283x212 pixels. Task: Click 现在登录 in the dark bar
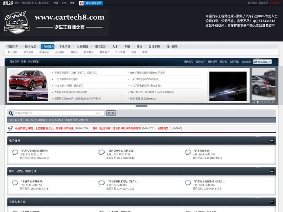(x=15, y=62)
